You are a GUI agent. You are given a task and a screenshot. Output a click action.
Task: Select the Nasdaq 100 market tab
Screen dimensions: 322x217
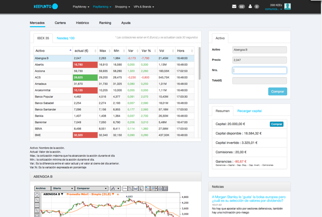pyautogui.click(x=66, y=38)
